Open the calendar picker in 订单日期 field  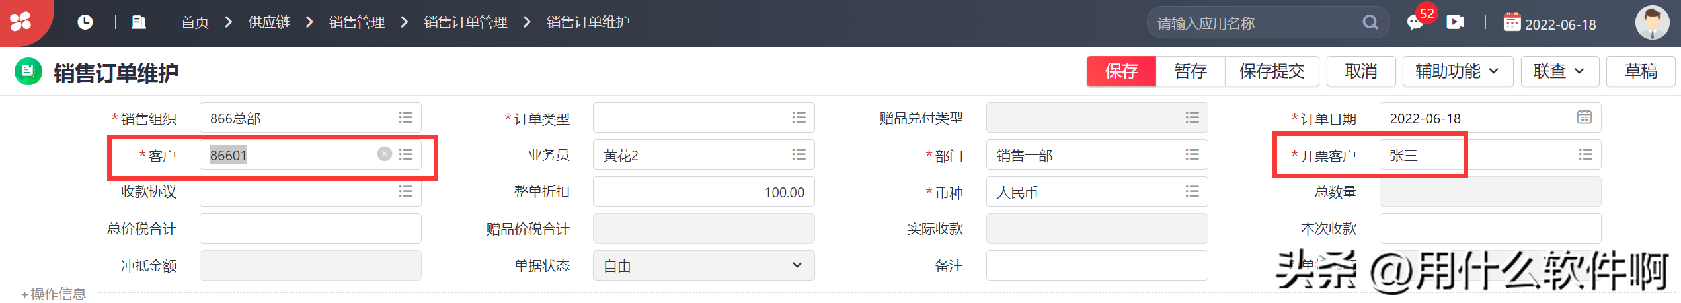pos(1584,118)
